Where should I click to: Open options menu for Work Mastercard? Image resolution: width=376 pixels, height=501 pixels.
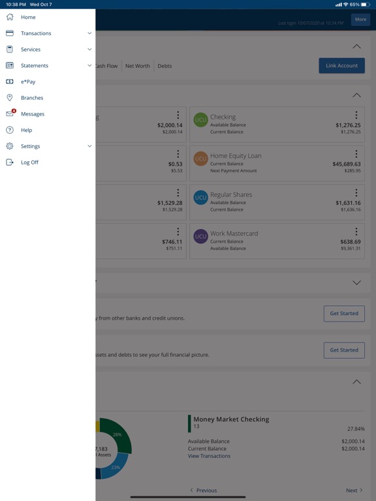(x=356, y=232)
